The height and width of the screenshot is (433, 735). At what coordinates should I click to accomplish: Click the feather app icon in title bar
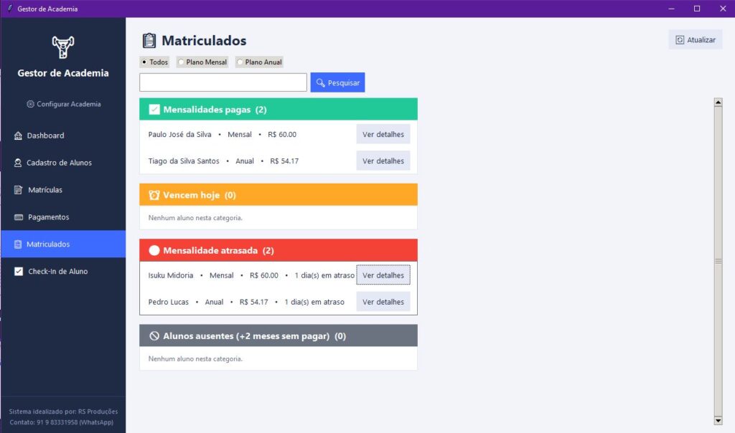point(9,9)
